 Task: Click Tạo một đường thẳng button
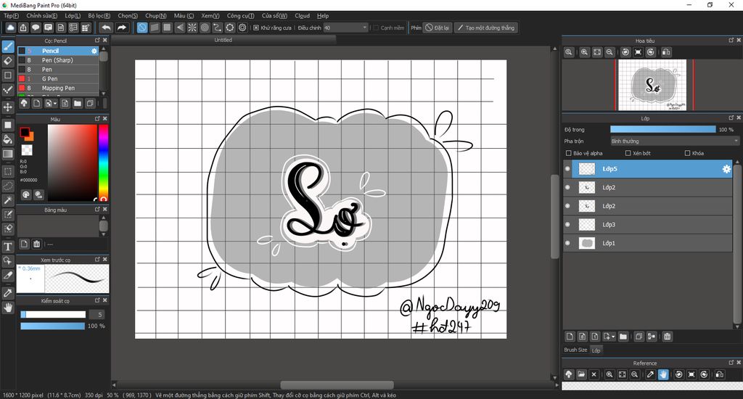485,28
